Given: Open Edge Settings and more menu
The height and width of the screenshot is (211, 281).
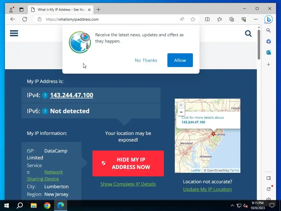Looking at the screenshot, I should 256,19.
